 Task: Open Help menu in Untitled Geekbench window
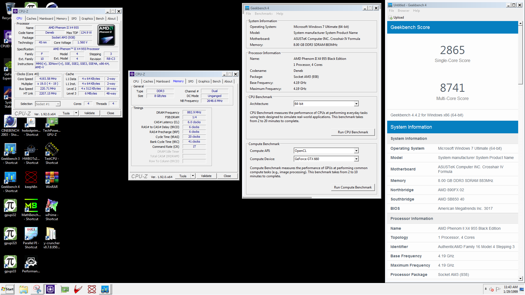[x=416, y=11]
